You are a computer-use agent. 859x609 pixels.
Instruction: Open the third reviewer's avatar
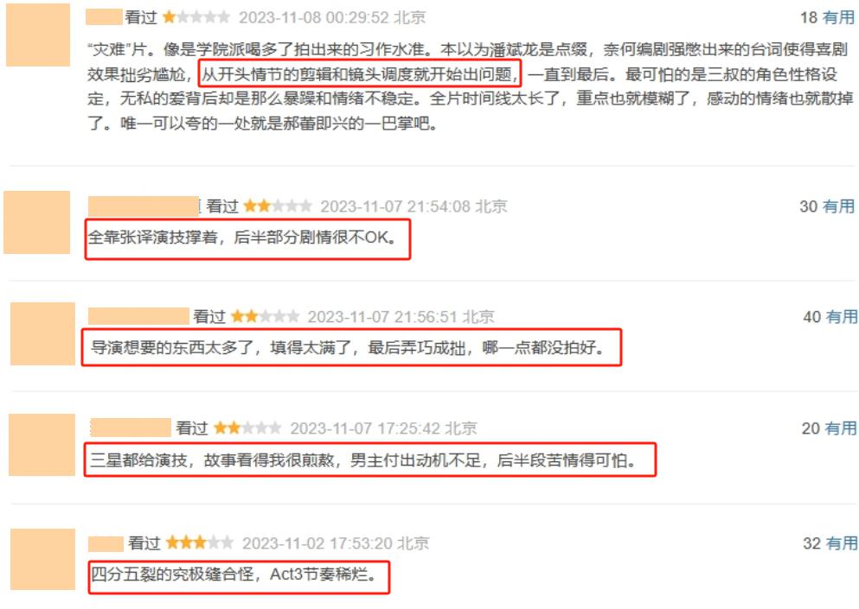pyautogui.click(x=42, y=333)
